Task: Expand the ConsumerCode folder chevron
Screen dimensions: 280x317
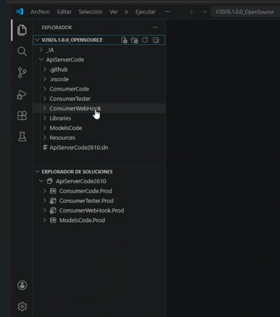Action: [x=45, y=89]
